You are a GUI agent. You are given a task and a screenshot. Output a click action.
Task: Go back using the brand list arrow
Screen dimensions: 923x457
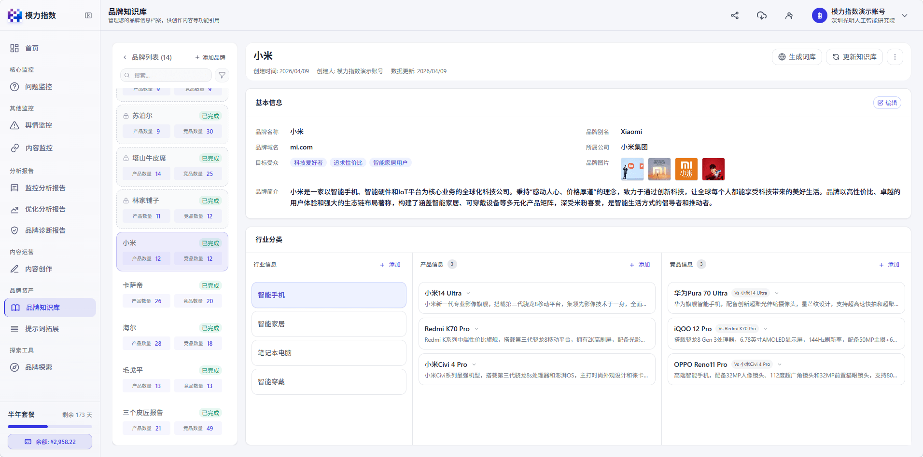[125, 57]
